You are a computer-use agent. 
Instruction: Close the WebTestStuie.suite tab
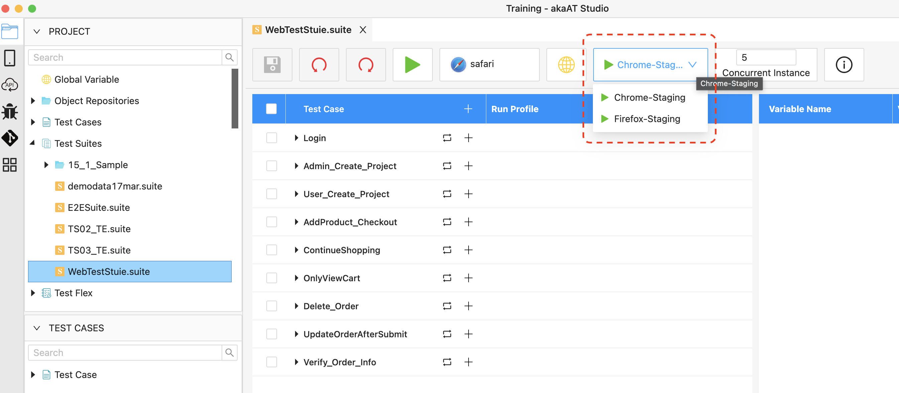pyautogui.click(x=363, y=30)
